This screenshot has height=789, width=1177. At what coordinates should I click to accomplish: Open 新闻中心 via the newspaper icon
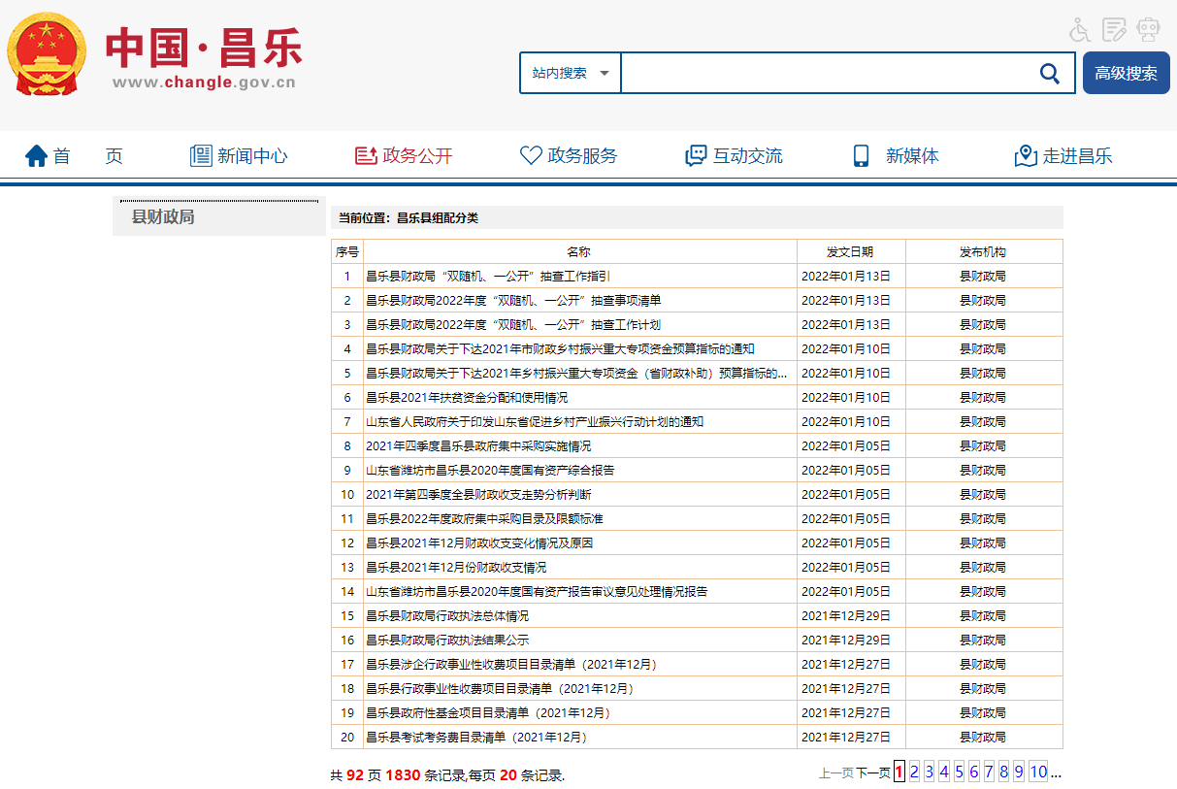point(201,156)
